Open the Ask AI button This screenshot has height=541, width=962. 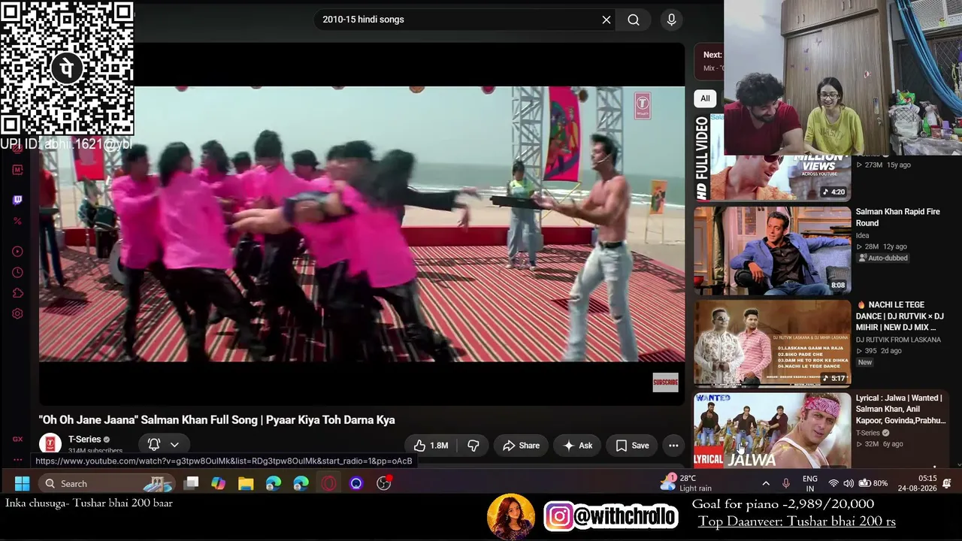coord(577,446)
